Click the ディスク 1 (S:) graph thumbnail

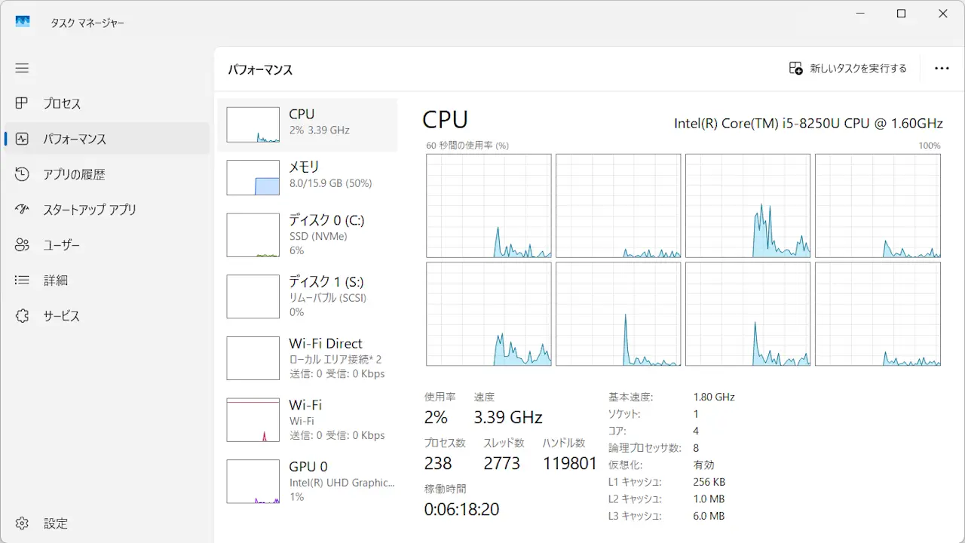[x=253, y=296]
